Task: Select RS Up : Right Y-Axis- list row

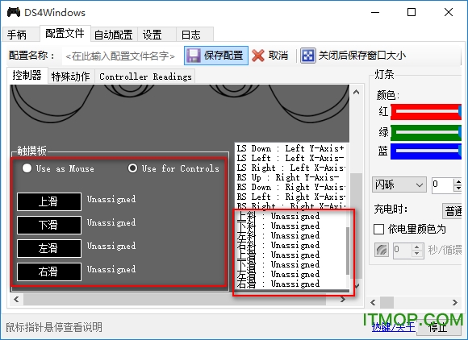Action: coord(290,177)
